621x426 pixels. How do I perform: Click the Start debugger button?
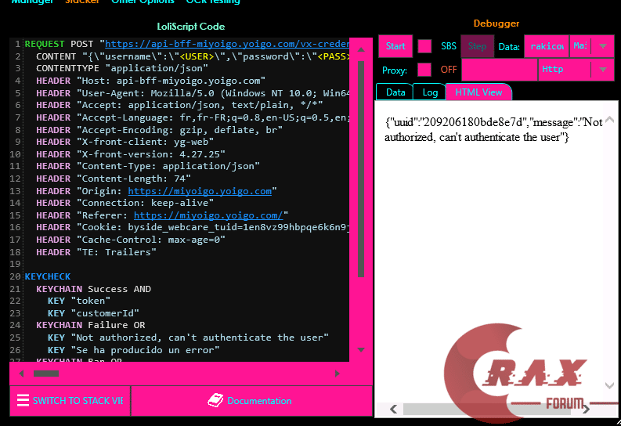395,46
